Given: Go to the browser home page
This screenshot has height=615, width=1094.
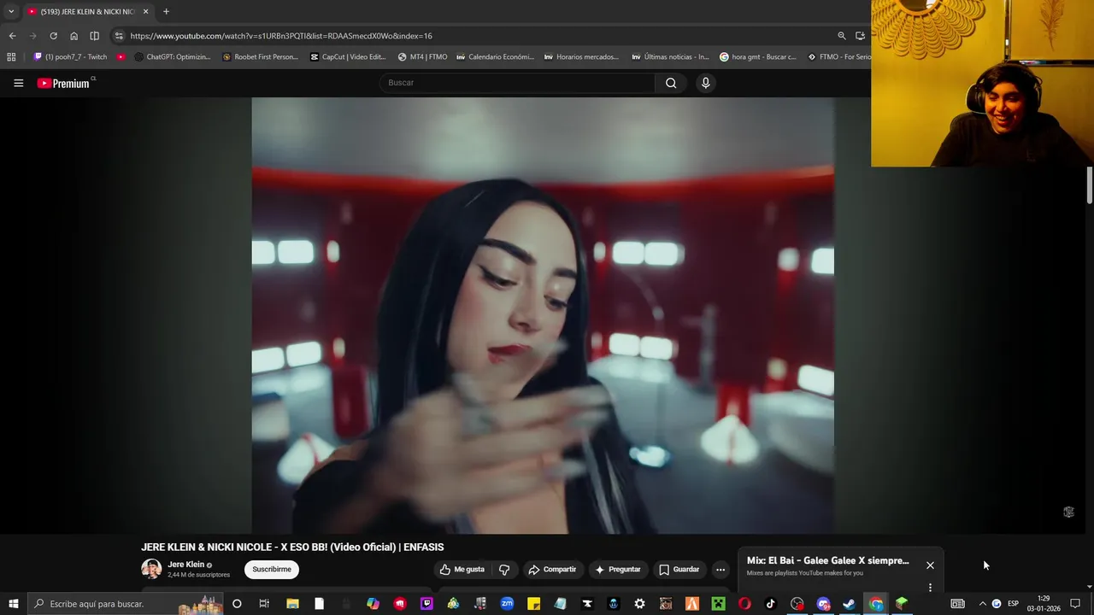Looking at the screenshot, I should pyautogui.click(x=74, y=36).
